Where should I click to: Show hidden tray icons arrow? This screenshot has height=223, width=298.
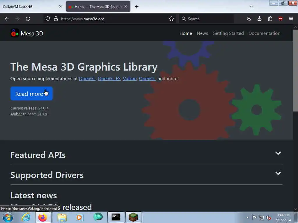[247, 217]
